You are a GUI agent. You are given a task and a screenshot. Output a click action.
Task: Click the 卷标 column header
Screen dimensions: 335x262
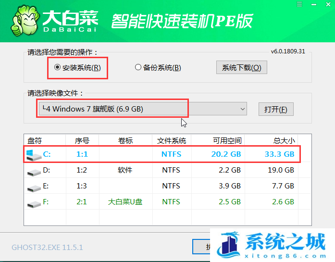click(x=125, y=141)
